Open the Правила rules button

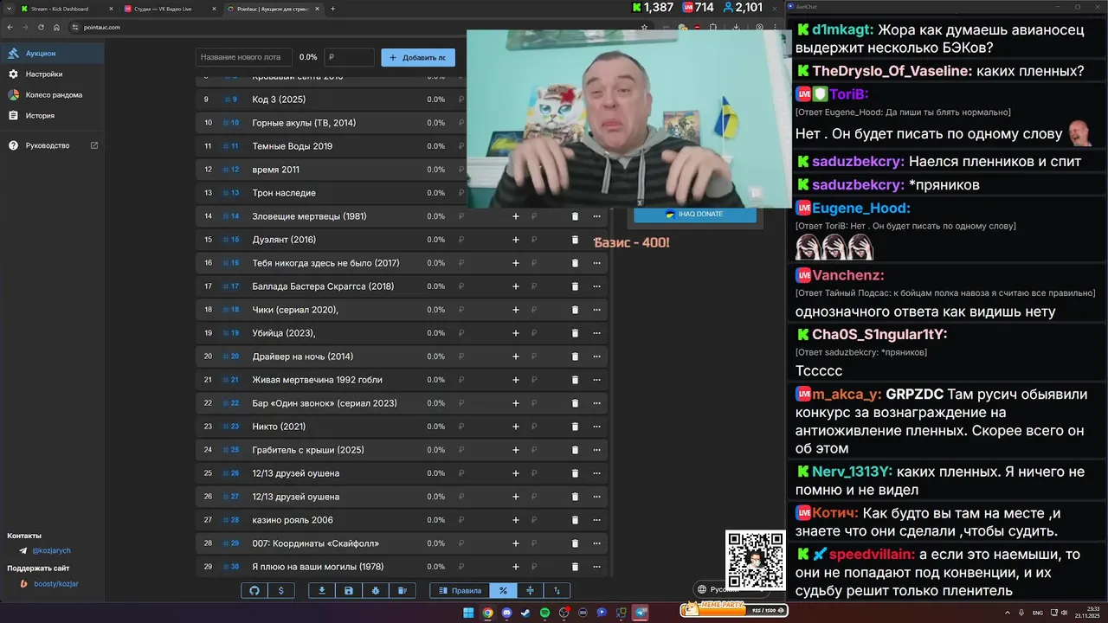(x=460, y=590)
